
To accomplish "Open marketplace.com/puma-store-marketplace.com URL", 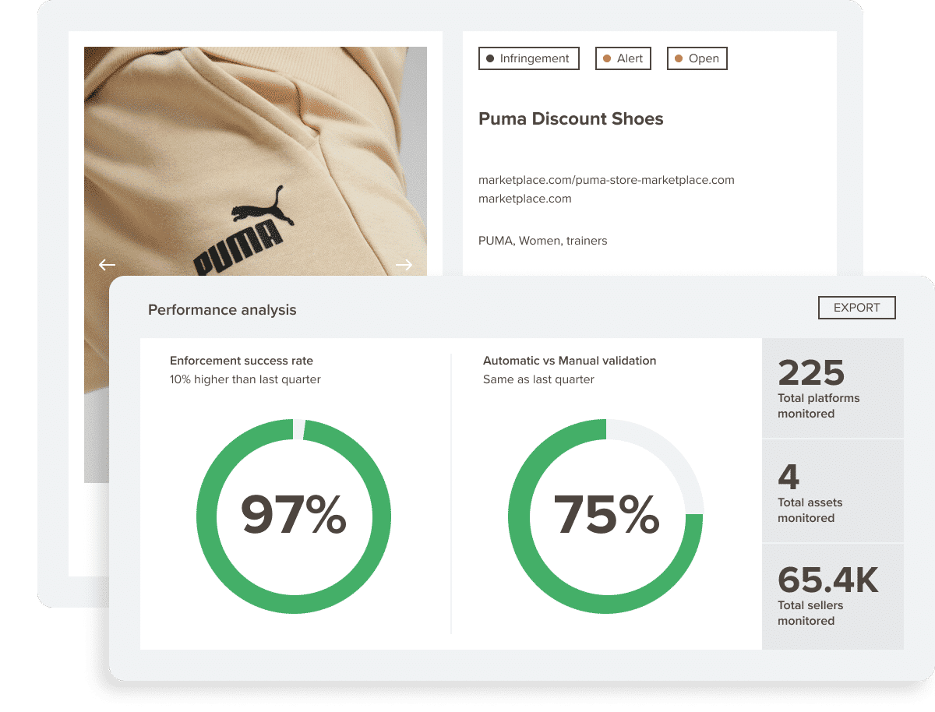I will pos(606,180).
